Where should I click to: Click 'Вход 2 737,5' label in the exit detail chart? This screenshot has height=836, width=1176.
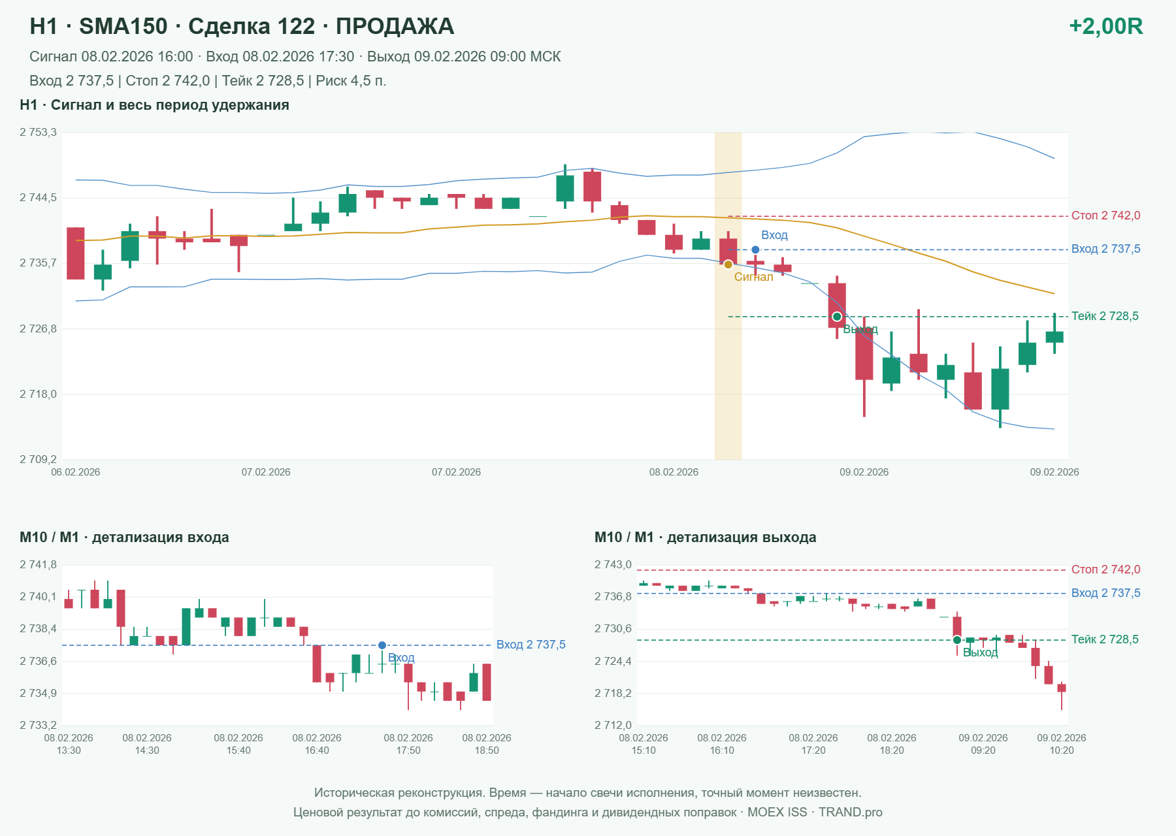(x=1105, y=593)
